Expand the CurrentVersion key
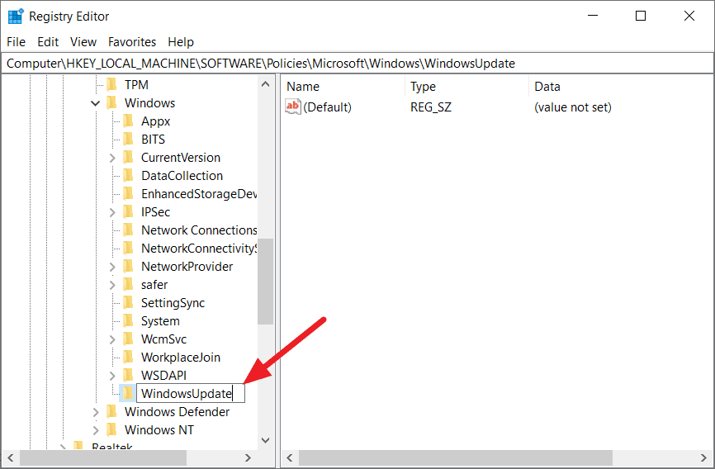 [112, 158]
